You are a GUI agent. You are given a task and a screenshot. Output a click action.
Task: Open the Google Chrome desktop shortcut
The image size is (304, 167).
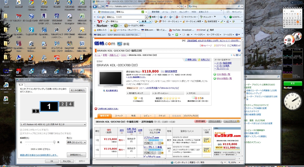pyautogui.click(x=31, y=5)
